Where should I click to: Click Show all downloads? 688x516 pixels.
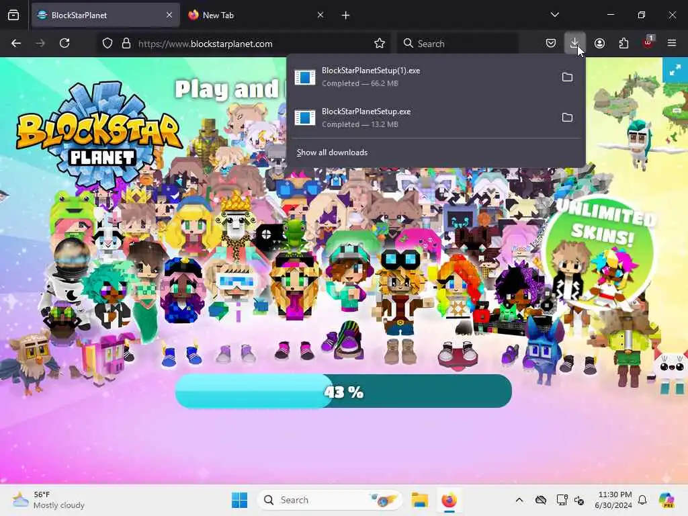pyautogui.click(x=332, y=153)
